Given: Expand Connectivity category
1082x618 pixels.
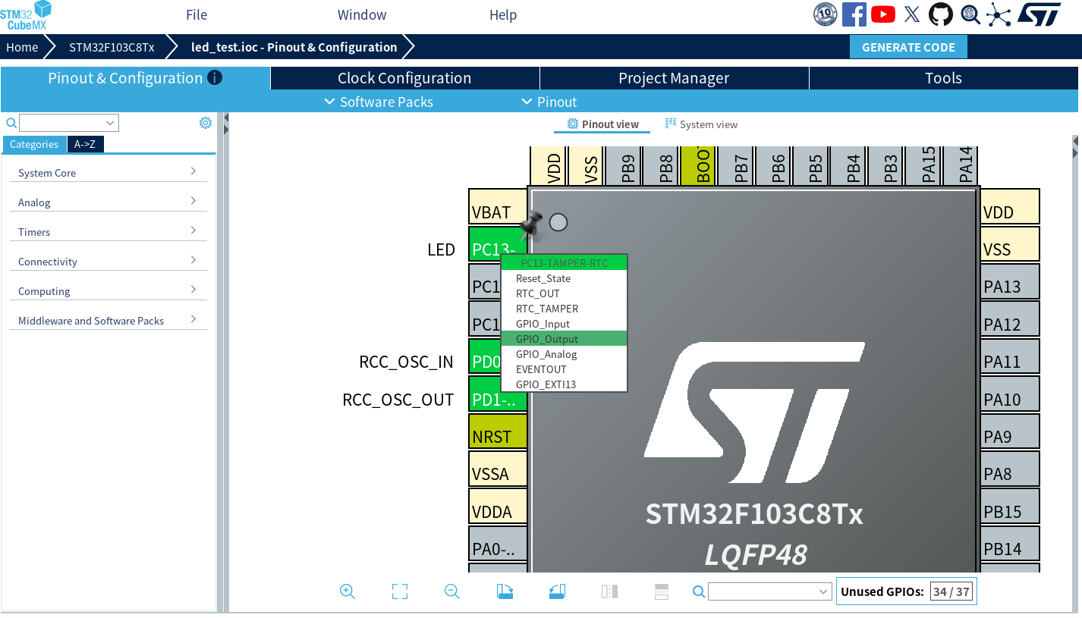Looking at the screenshot, I should (108, 261).
